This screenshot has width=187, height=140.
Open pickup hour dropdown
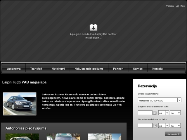tap(163, 113)
